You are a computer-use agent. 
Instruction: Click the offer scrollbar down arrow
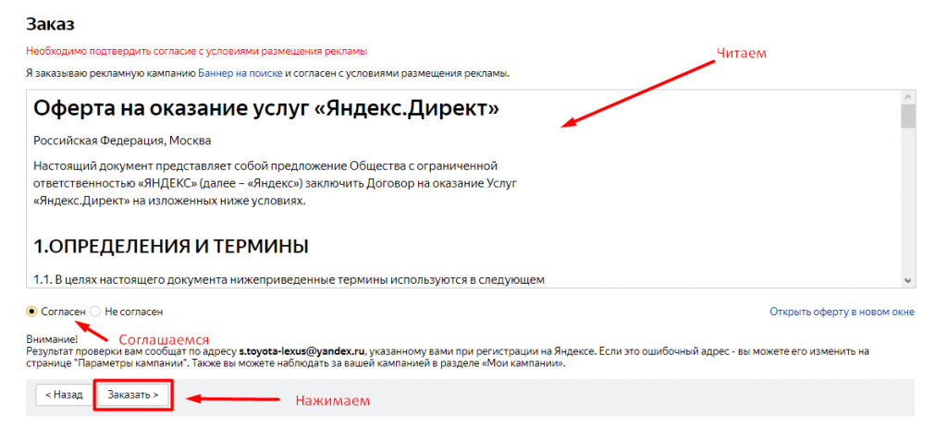pyautogui.click(x=908, y=280)
